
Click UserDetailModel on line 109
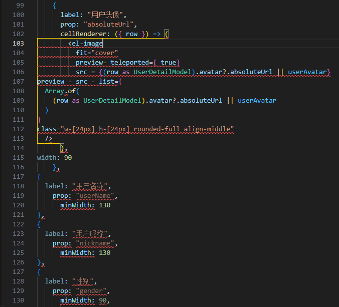click(112, 100)
